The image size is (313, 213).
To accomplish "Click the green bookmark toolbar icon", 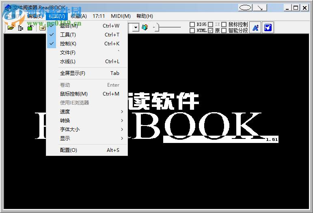I will 30,28.
